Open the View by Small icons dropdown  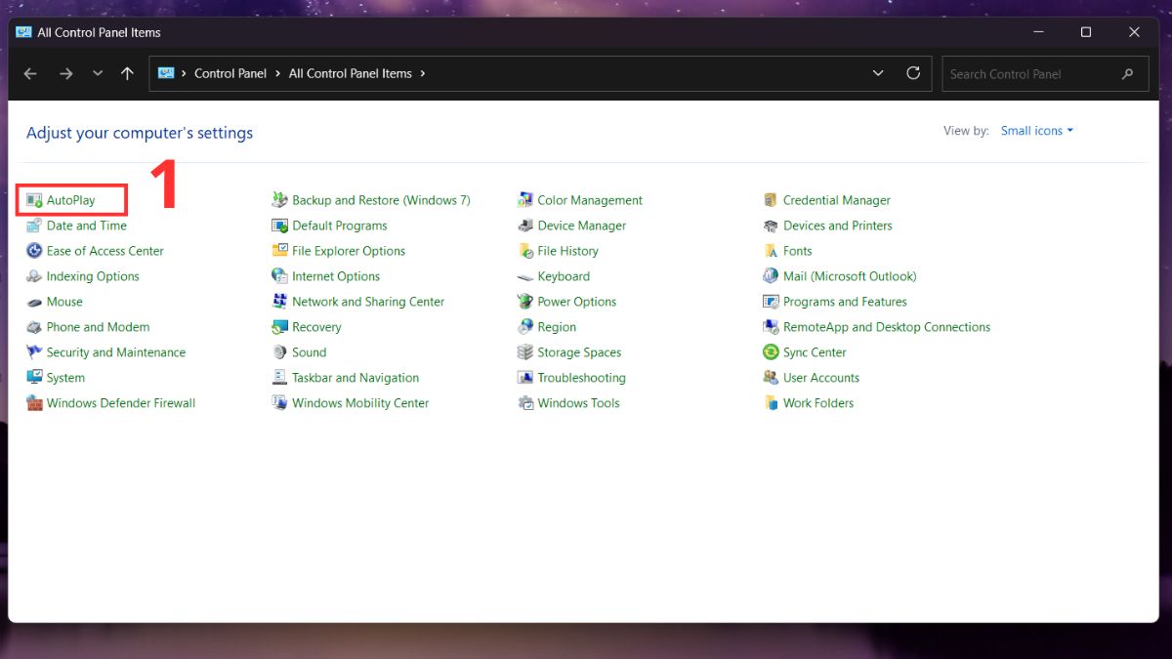(1036, 131)
